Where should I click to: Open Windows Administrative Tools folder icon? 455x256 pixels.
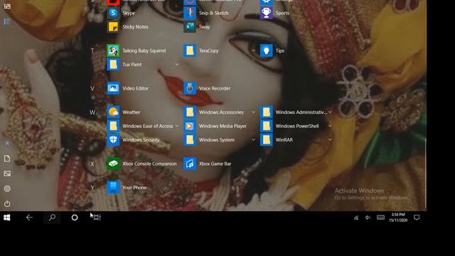click(x=266, y=112)
